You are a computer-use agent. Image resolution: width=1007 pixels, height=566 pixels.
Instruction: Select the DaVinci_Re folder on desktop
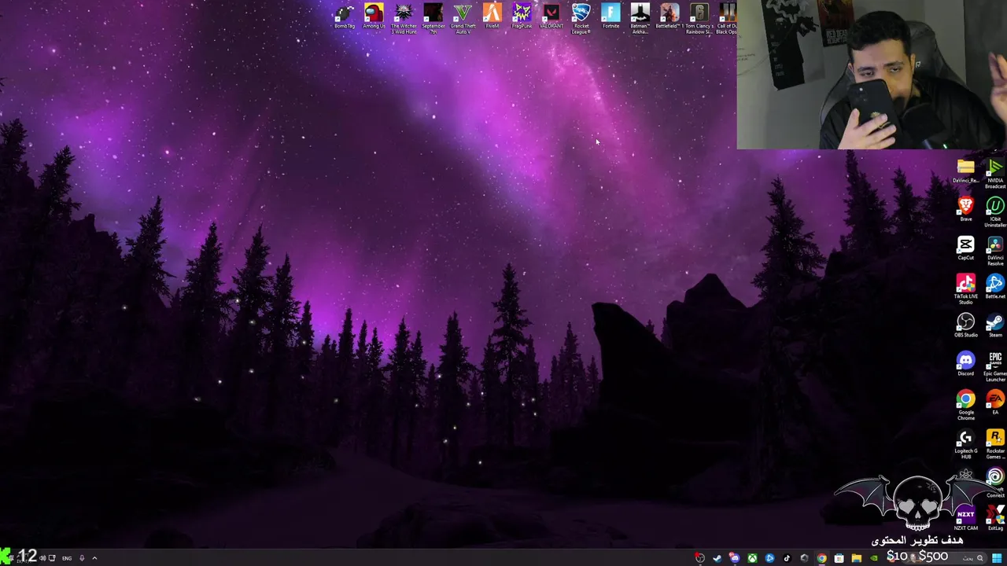click(x=965, y=171)
